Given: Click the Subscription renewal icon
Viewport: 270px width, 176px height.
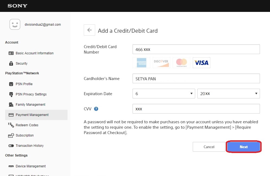Looking at the screenshot, I should click(x=11, y=135).
